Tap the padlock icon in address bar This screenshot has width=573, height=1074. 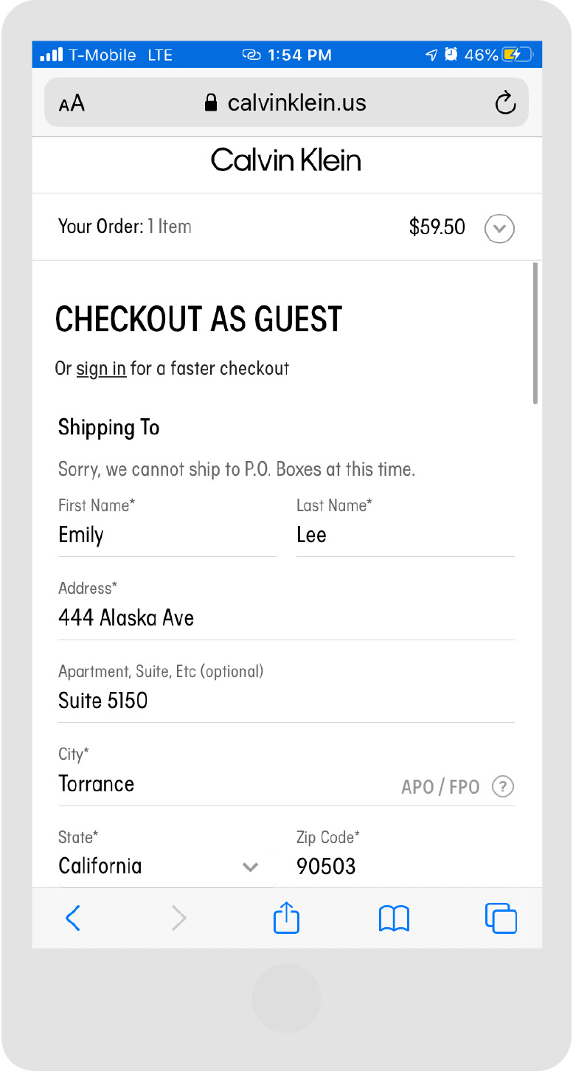tap(211, 103)
